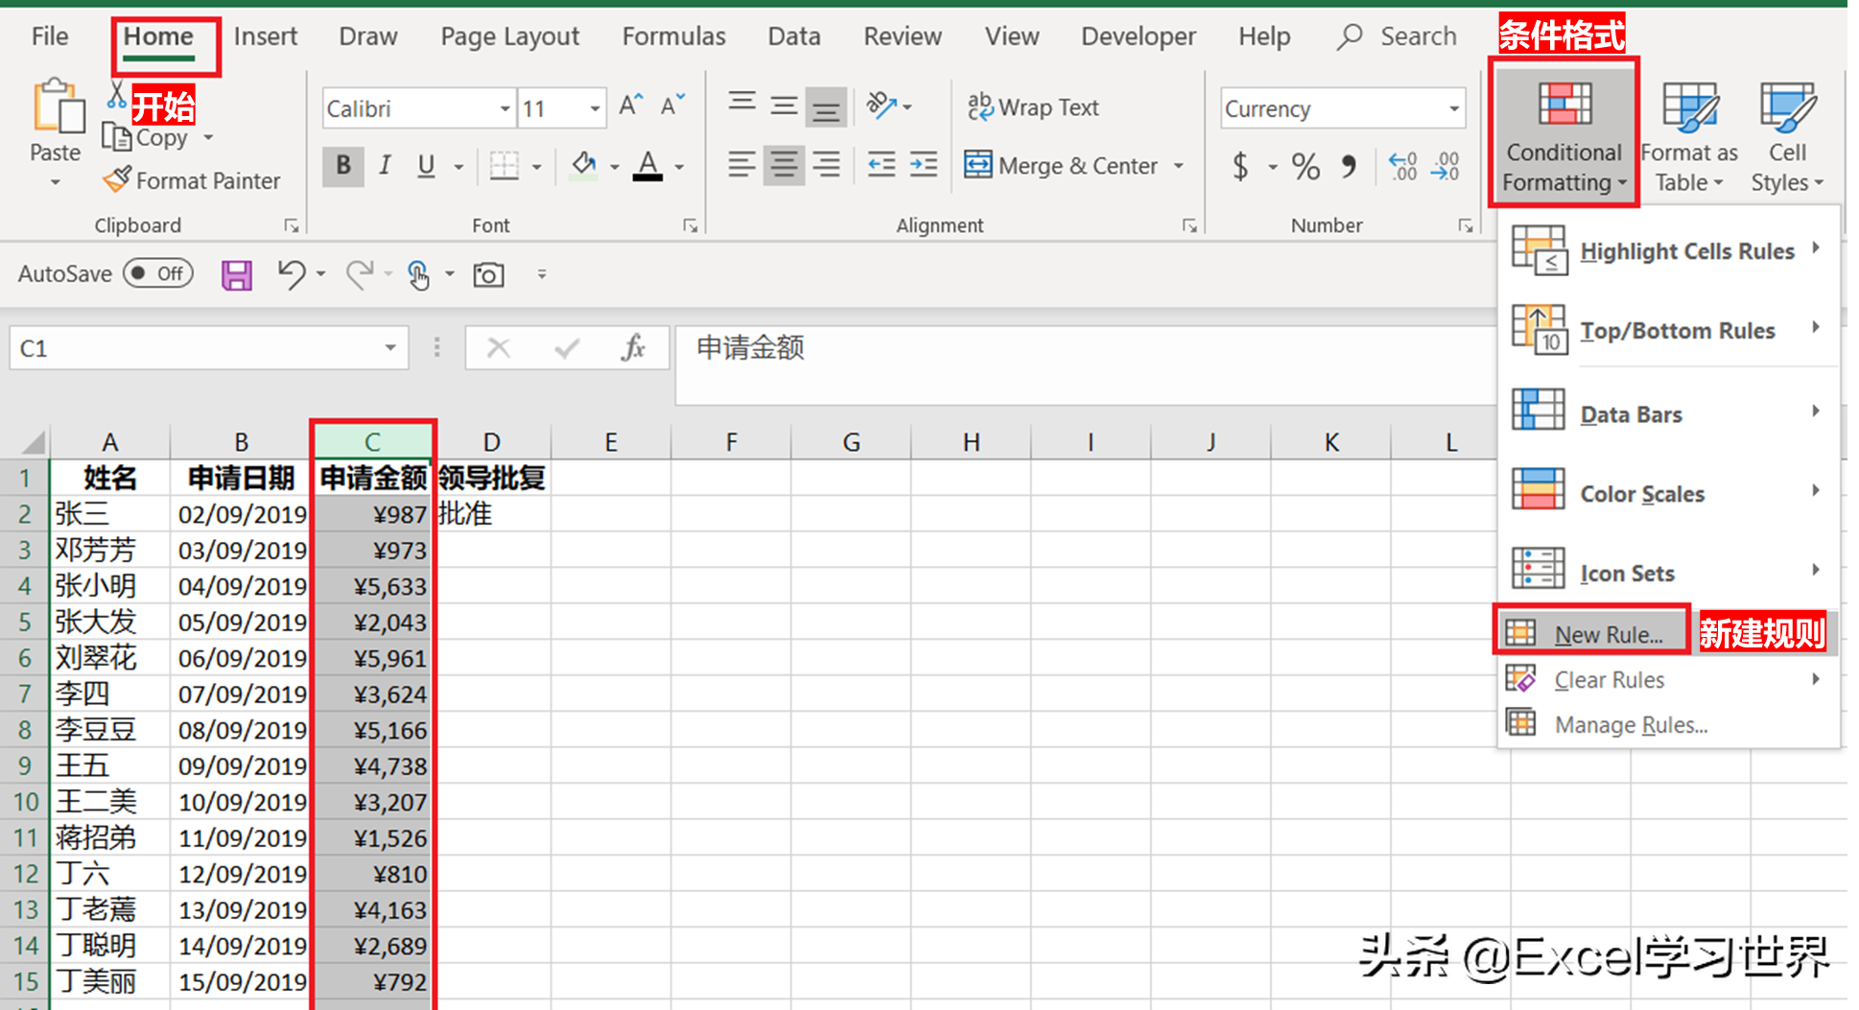This screenshot has height=1010, width=1859.
Task: Expand Merge & Center options arrow
Action: tap(1179, 166)
